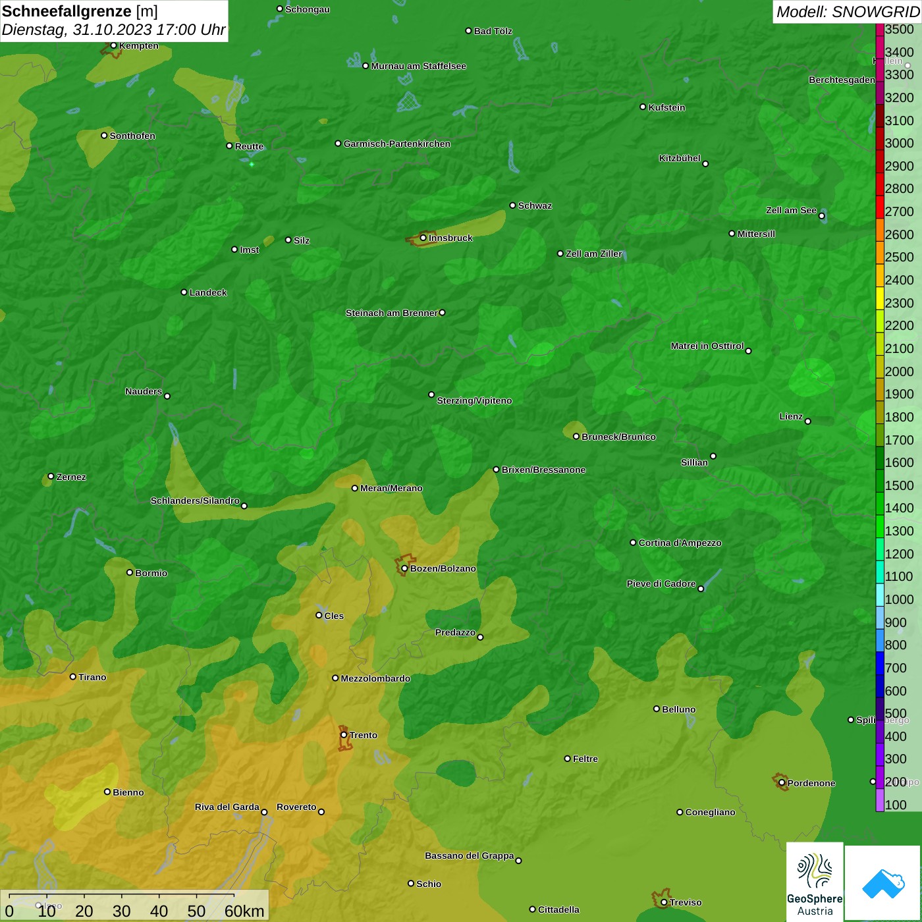Click the Mezzolombardo label

[x=375, y=678]
